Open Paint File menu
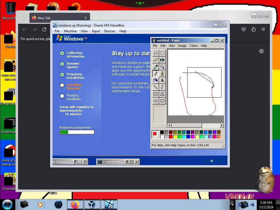 pos(155,46)
